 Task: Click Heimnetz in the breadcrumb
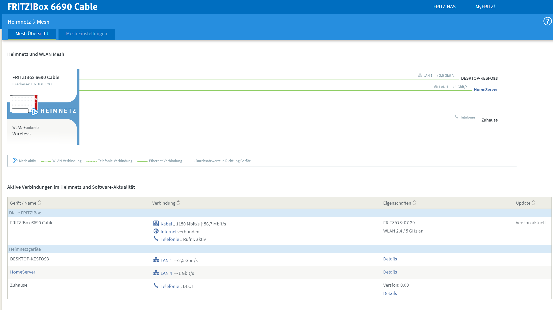(19, 22)
